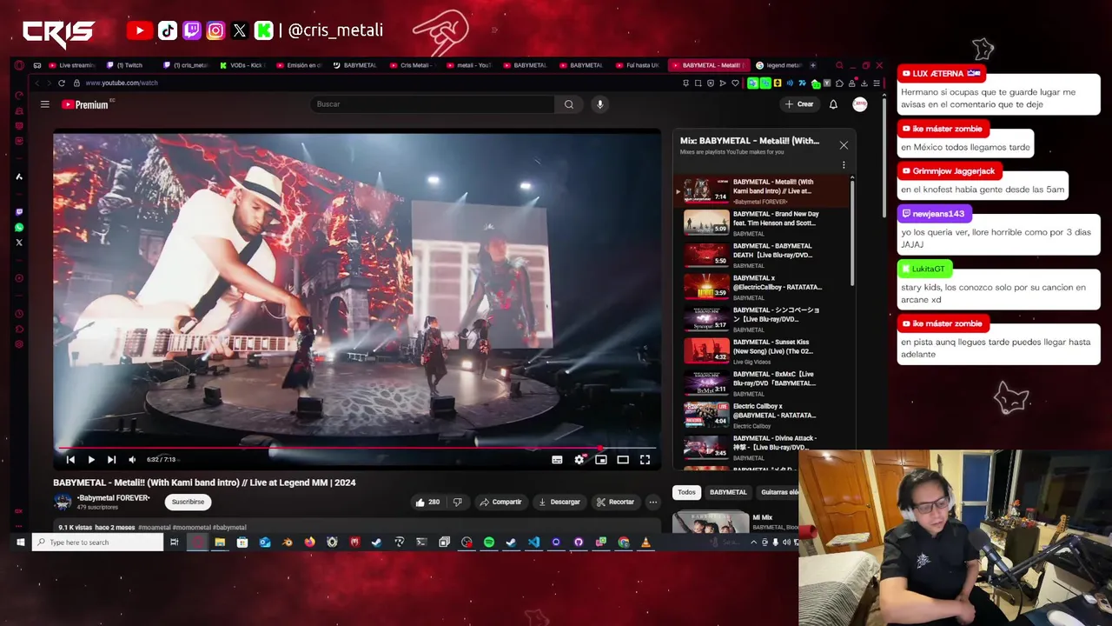Select the BABYMETAL filter chip
Viewport: 1112px width, 626px height.
click(728, 492)
